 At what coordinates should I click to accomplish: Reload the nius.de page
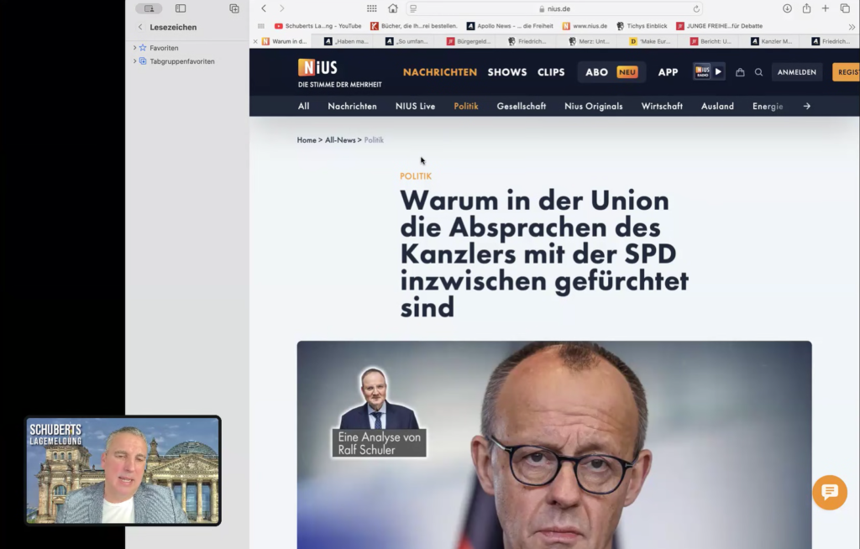696,8
